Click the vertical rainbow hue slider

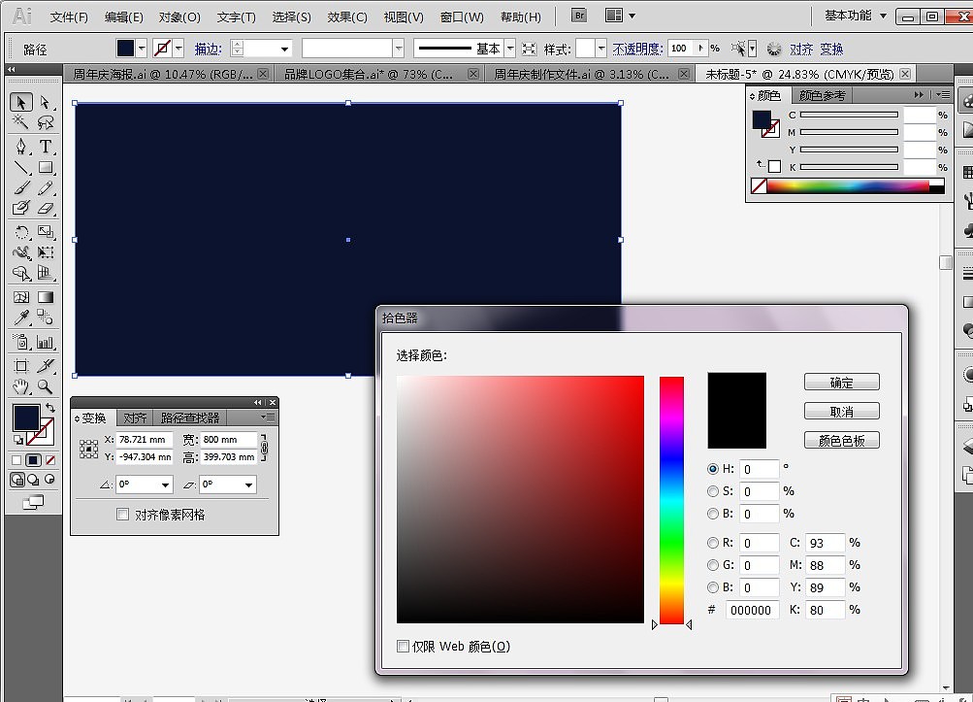(x=671, y=500)
